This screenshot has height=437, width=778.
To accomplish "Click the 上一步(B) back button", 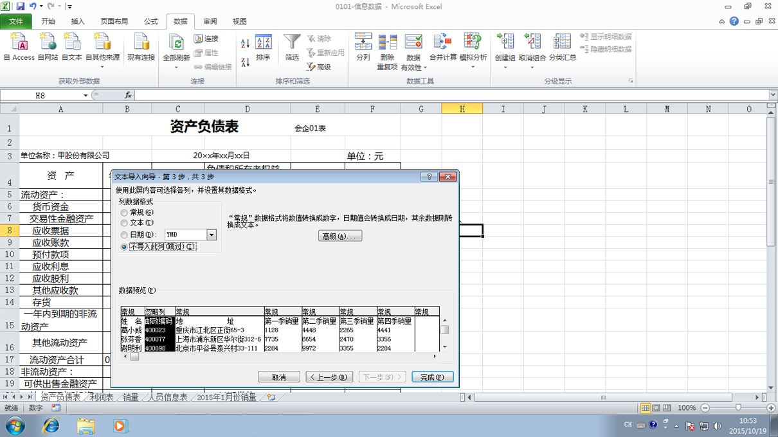I will pos(329,377).
